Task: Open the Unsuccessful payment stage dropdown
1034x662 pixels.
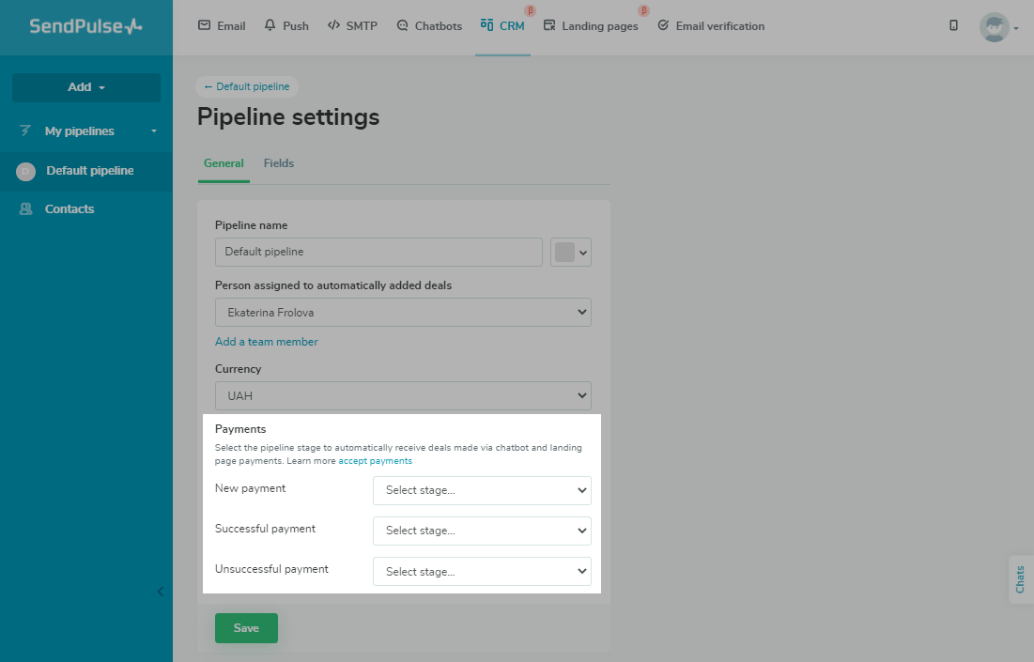Action: 482,571
